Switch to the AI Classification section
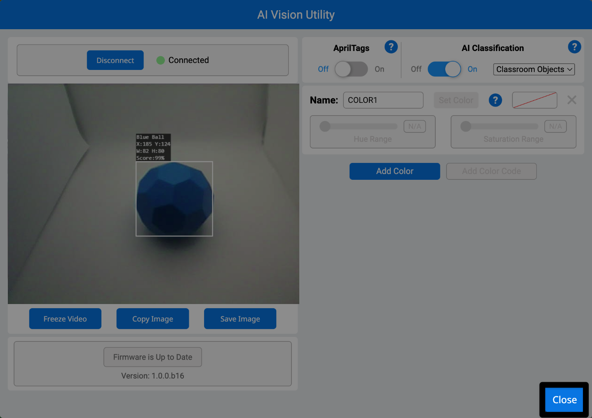592x418 pixels. 493,48
